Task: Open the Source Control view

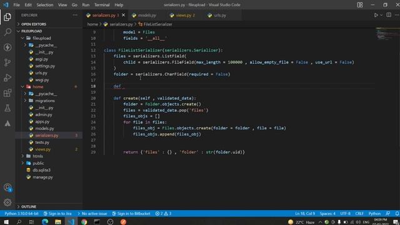Action: (7, 62)
